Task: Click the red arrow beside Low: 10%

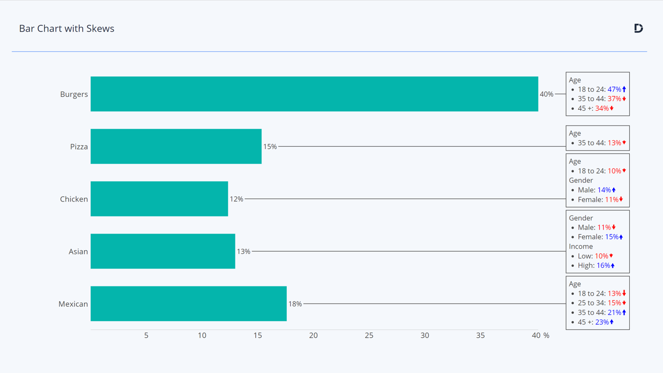Action: 611,256
